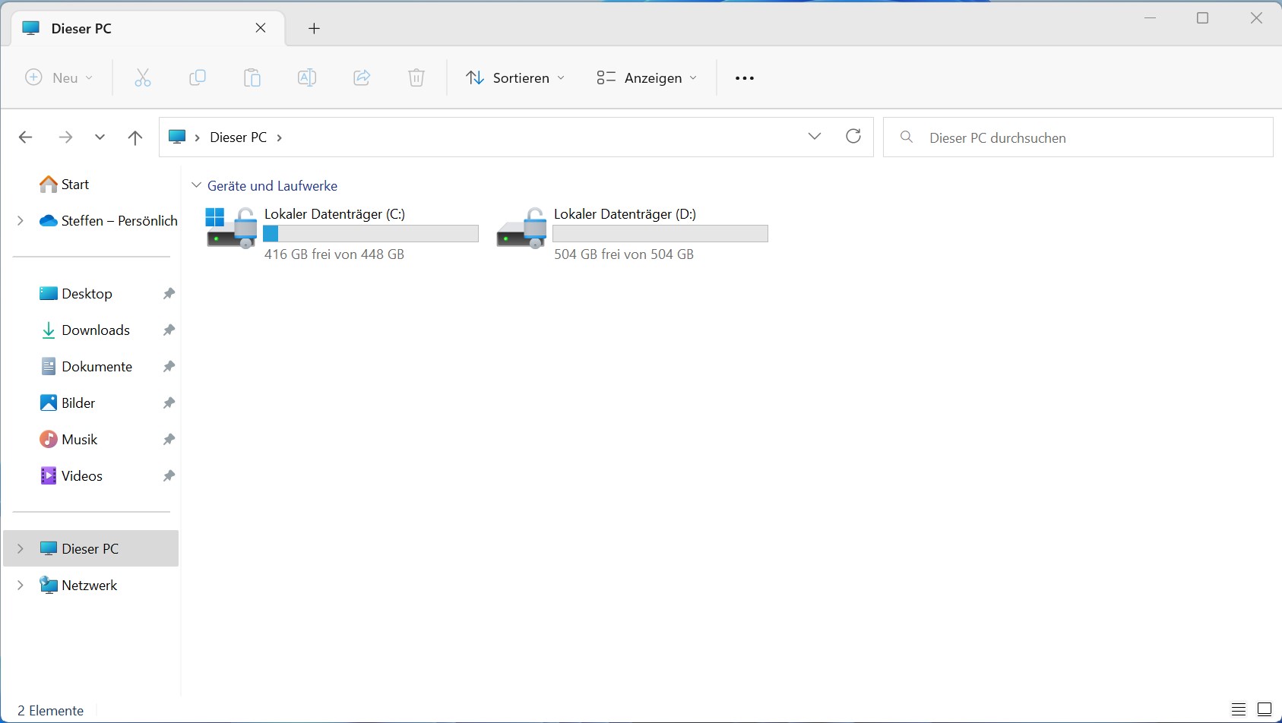Click '2 Elemente' in status bar
The width and height of the screenshot is (1282, 723).
tap(50, 711)
